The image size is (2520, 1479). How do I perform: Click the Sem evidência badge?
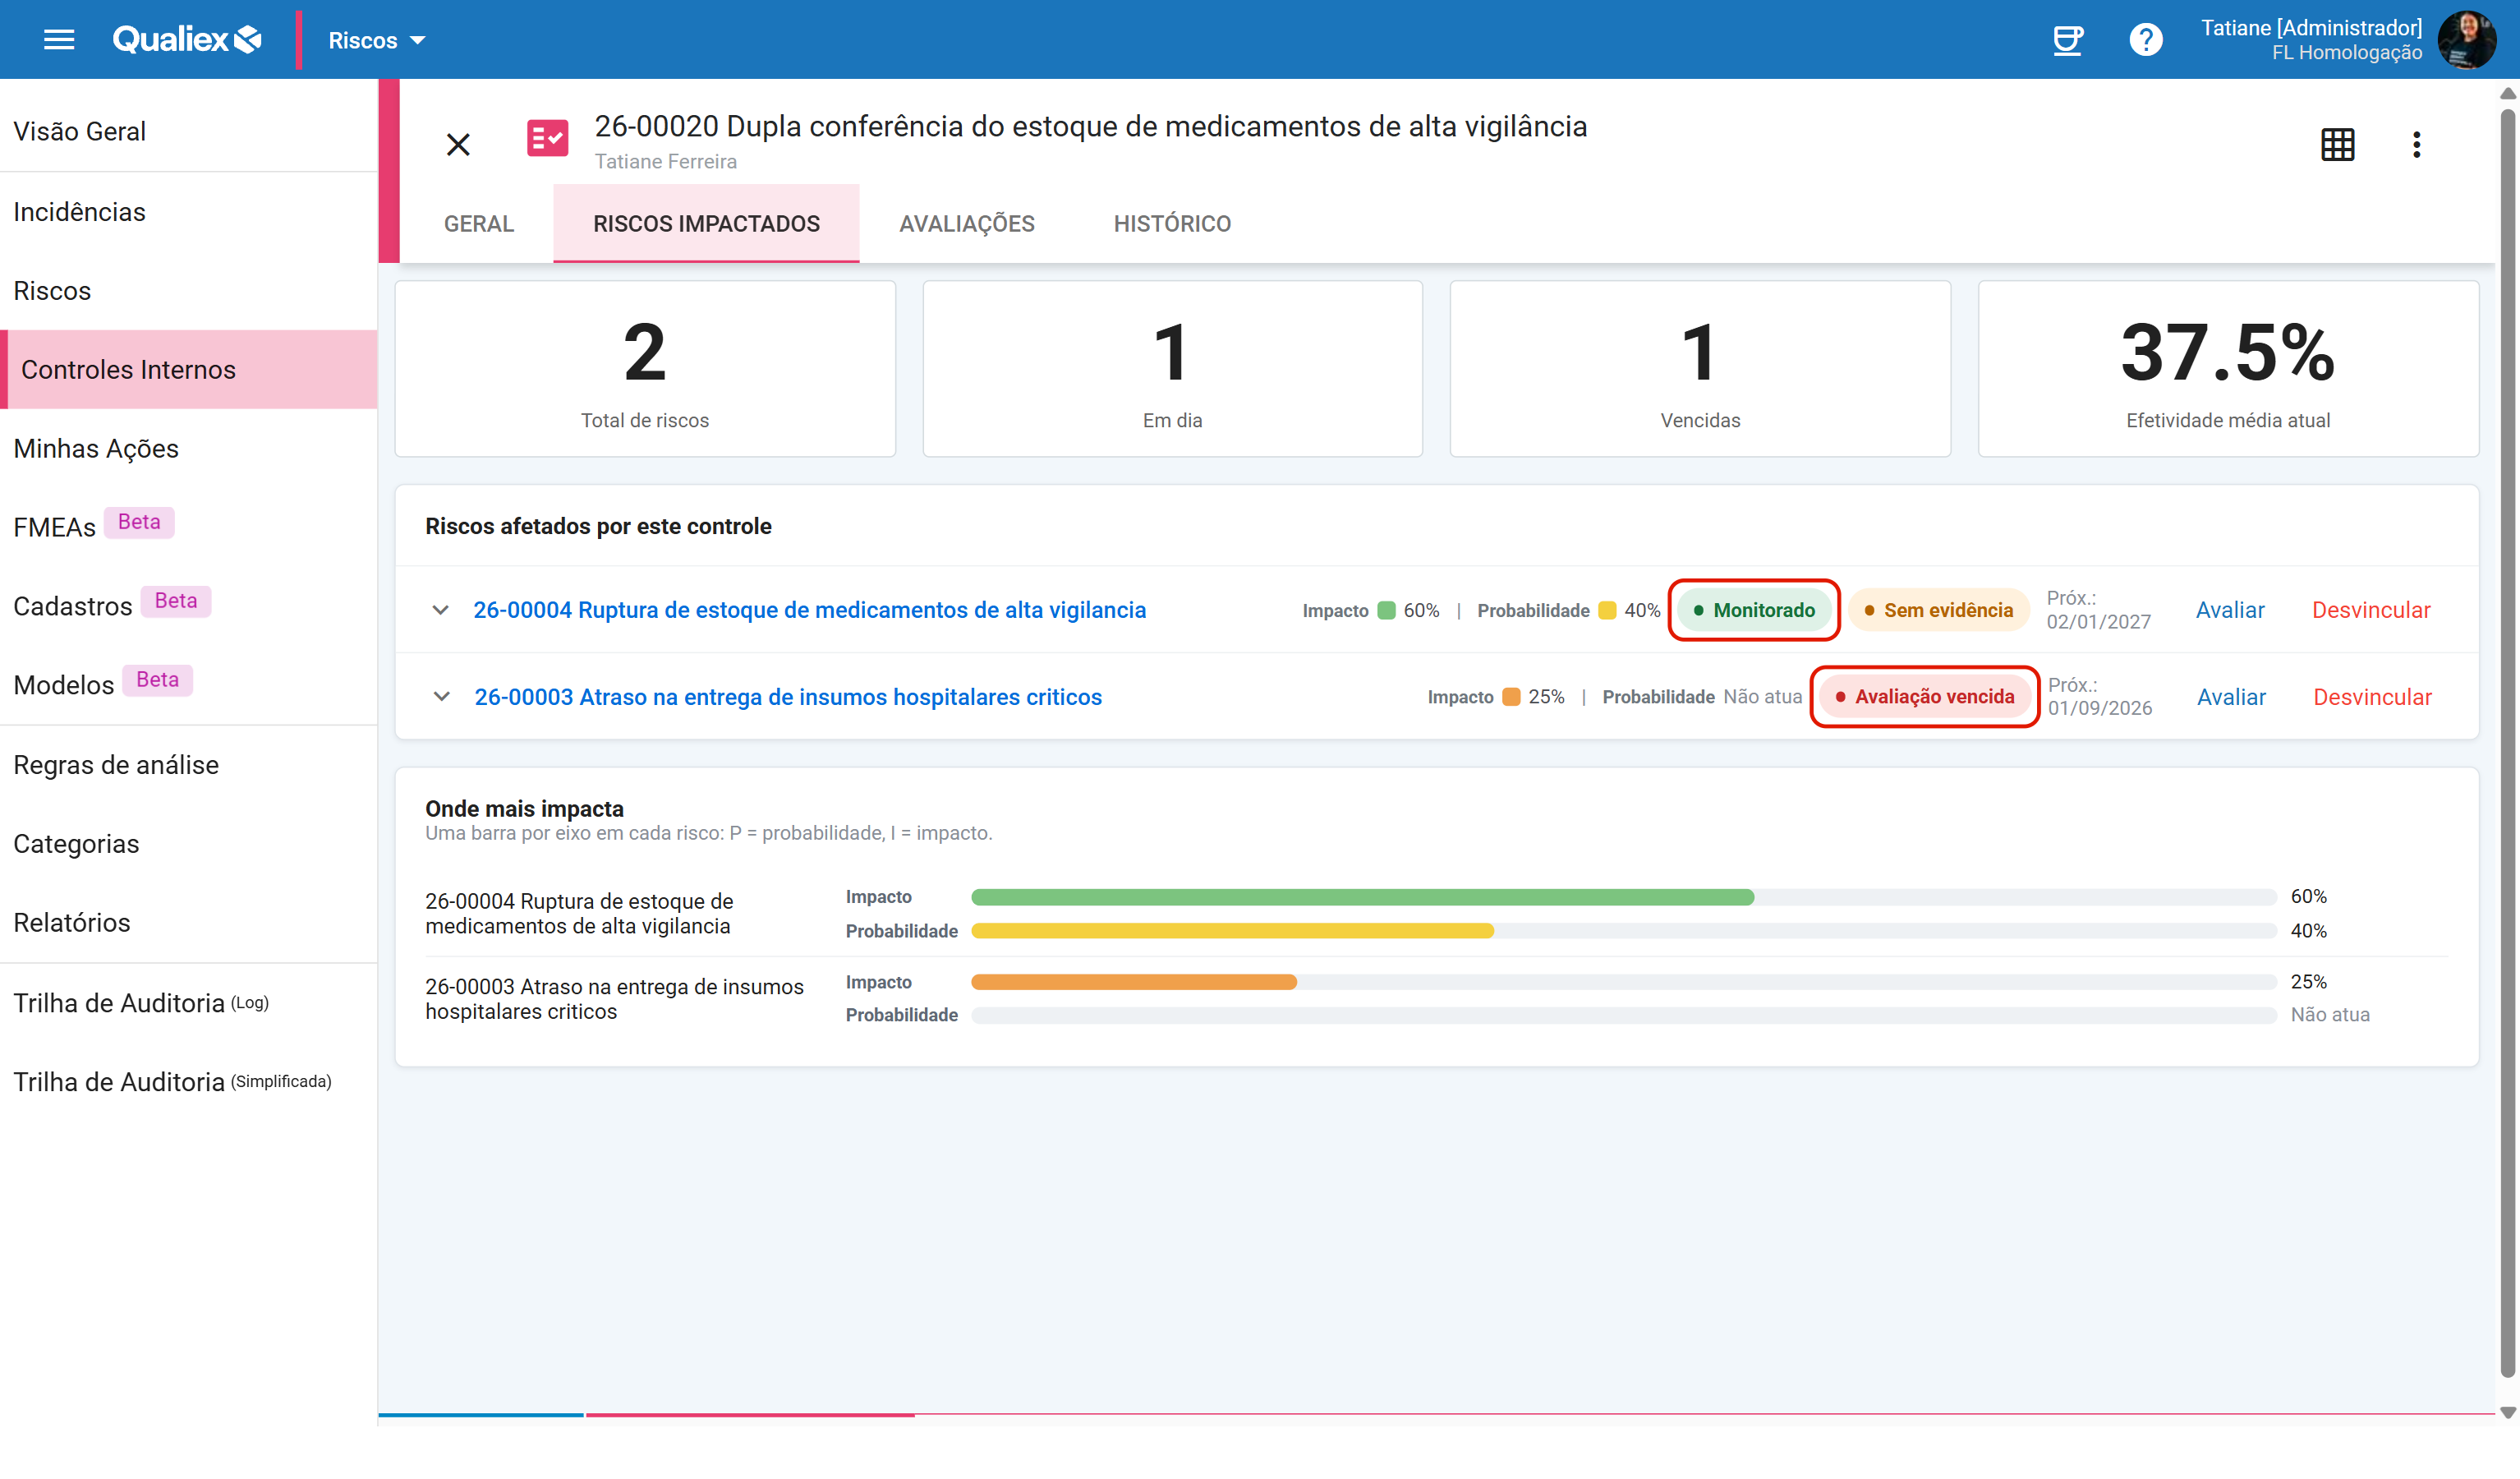[x=1938, y=610]
